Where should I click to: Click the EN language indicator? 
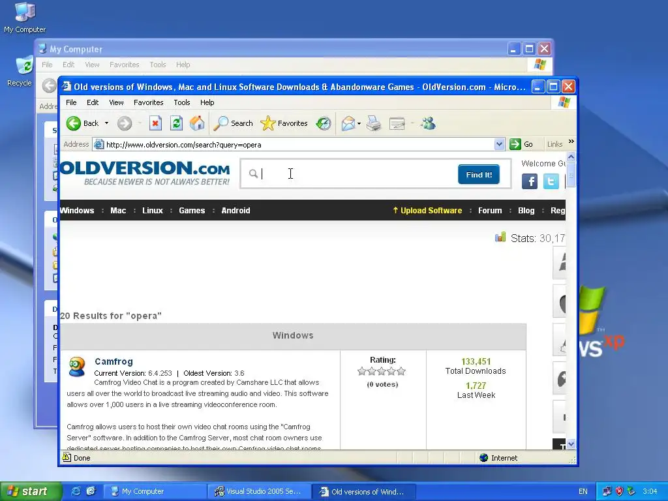coord(583,491)
